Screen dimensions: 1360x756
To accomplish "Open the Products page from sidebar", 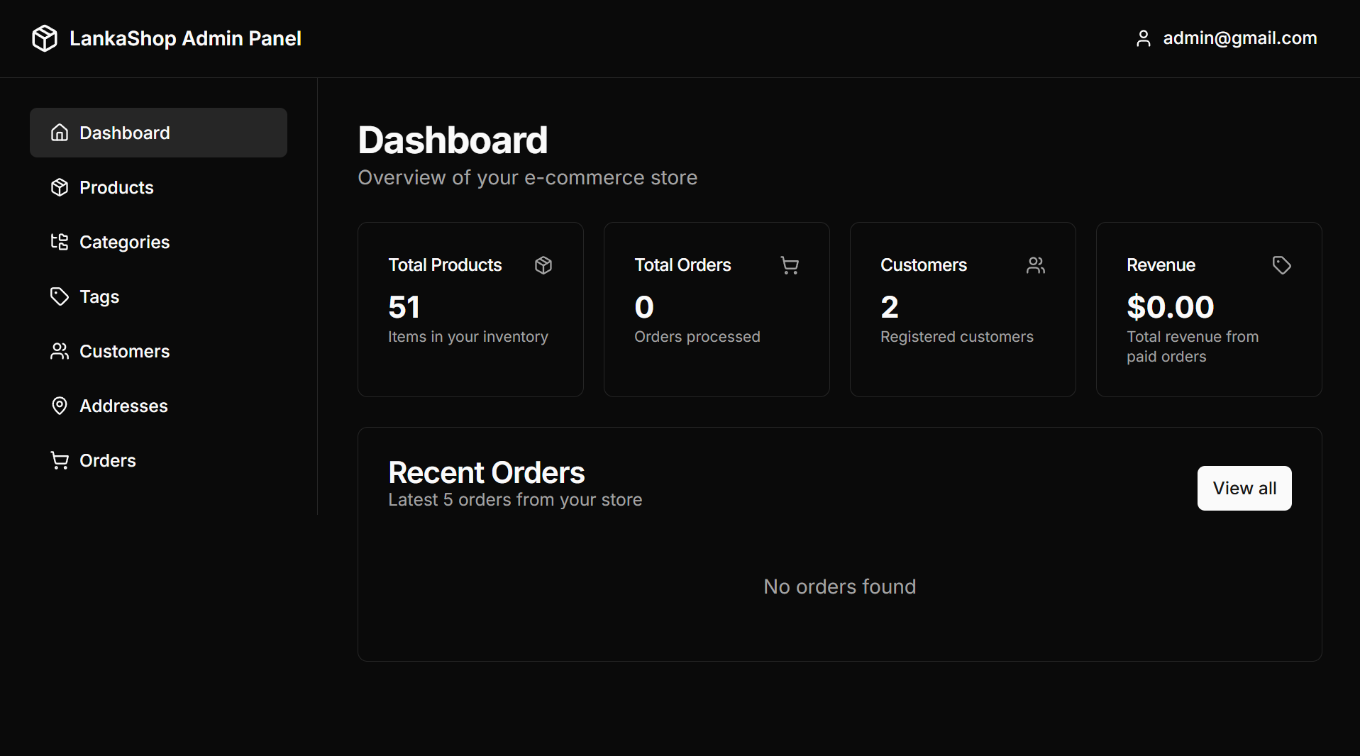I will pos(116,187).
